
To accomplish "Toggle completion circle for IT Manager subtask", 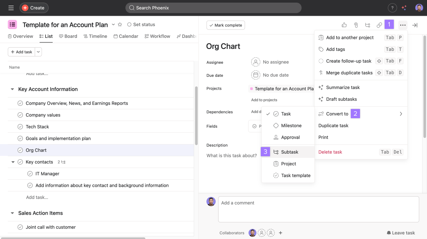I will (30, 174).
